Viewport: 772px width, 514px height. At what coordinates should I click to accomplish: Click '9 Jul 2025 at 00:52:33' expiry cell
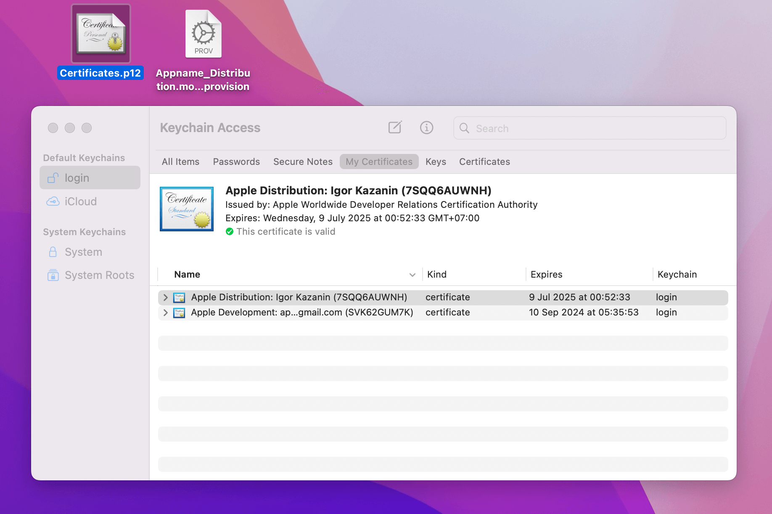[x=579, y=297]
